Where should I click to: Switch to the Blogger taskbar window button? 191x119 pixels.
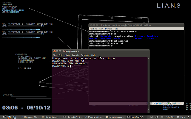tap(30, 117)
